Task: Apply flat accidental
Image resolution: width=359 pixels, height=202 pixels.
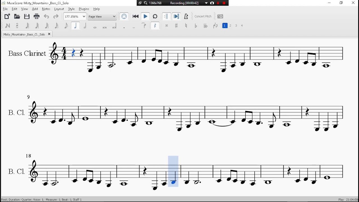Action: click(x=196, y=26)
